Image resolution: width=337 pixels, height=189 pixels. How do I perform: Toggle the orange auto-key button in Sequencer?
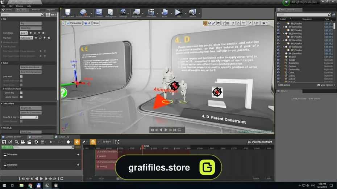pos(77,142)
